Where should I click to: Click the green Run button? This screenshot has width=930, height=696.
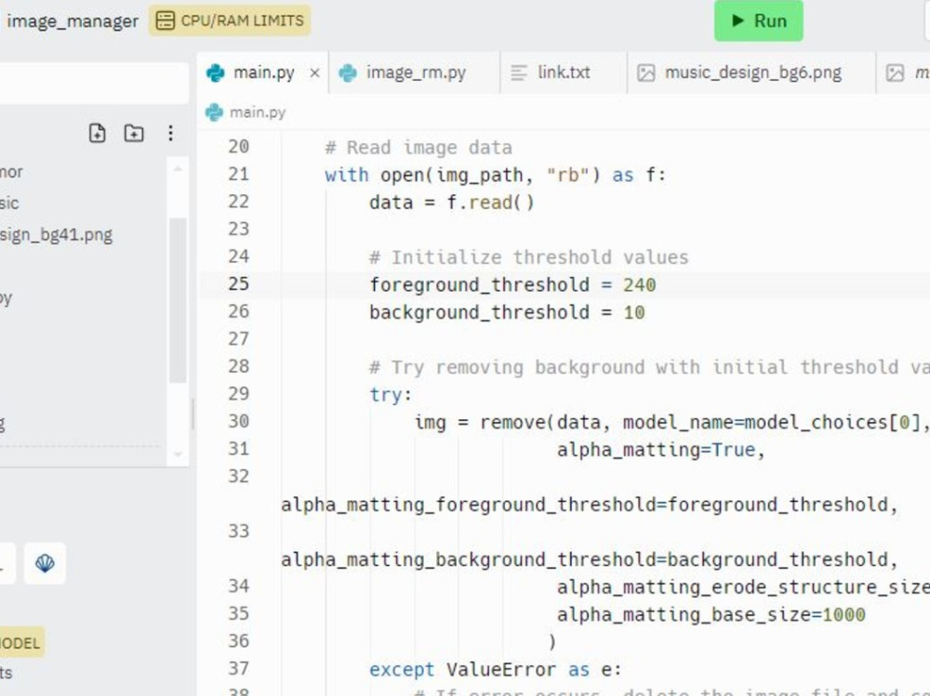[758, 20]
